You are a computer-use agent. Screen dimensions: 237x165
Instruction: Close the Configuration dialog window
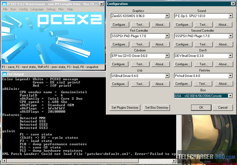coord(233,4)
